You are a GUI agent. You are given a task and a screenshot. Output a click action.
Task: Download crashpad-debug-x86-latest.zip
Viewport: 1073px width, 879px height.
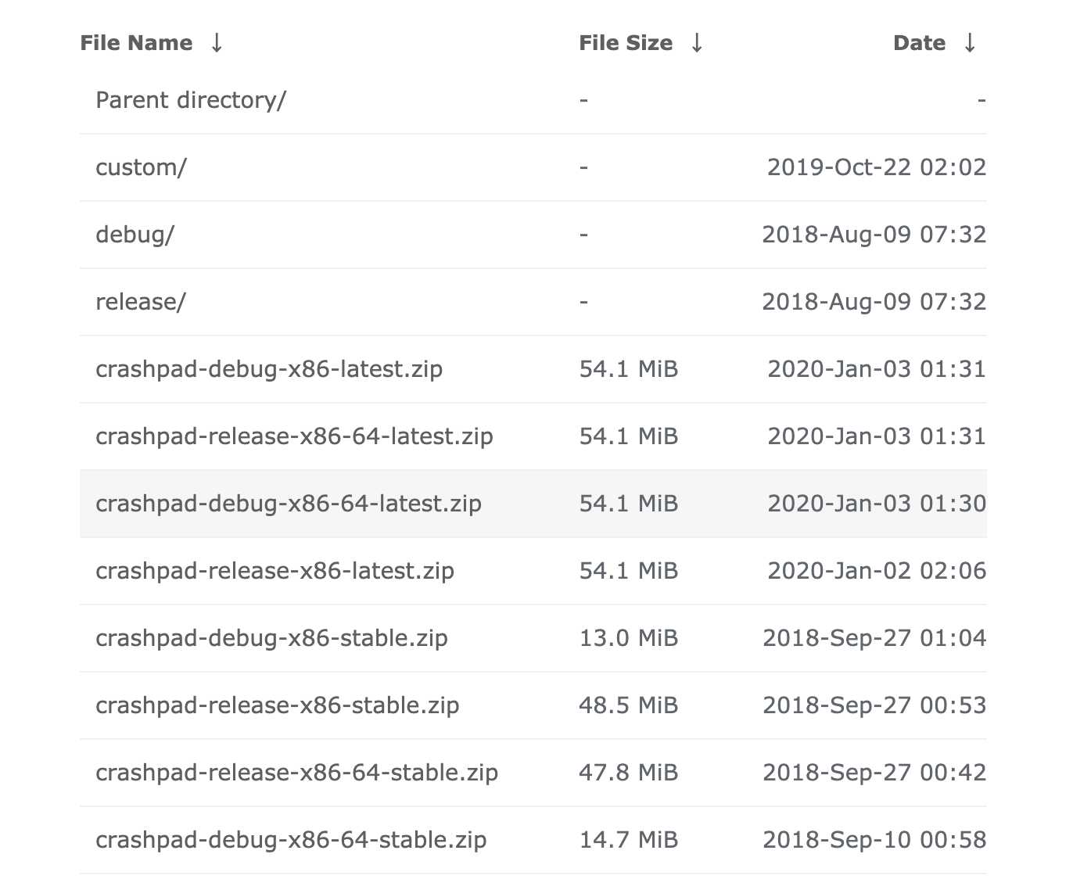click(269, 369)
